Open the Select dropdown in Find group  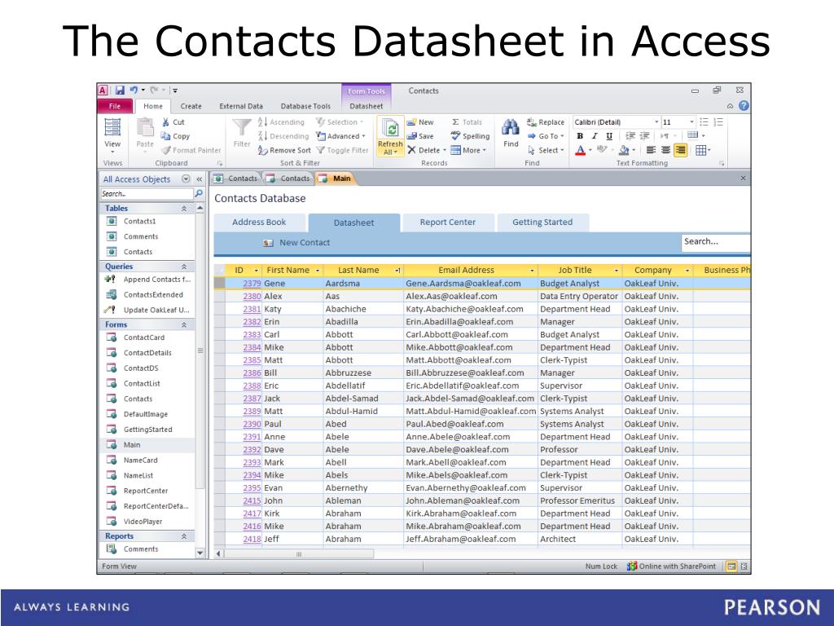pyautogui.click(x=546, y=151)
